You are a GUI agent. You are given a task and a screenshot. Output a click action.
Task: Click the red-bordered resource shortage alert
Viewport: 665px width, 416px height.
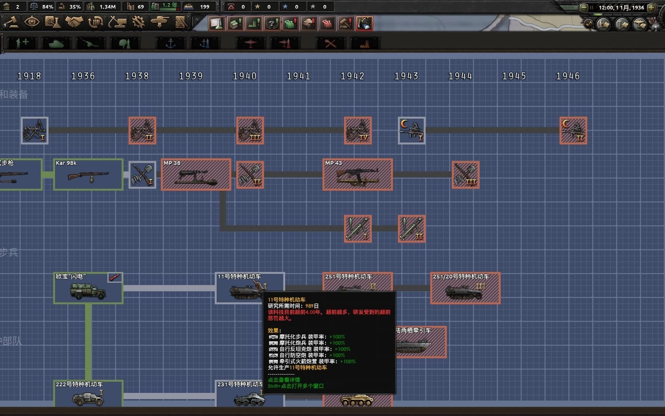pyautogui.click(x=364, y=23)
